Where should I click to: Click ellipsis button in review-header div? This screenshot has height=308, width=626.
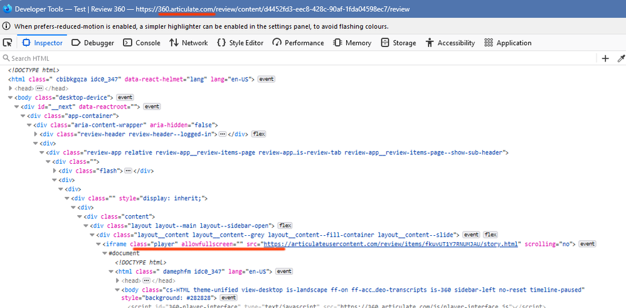pyautogui.click(x=222, y=134)
